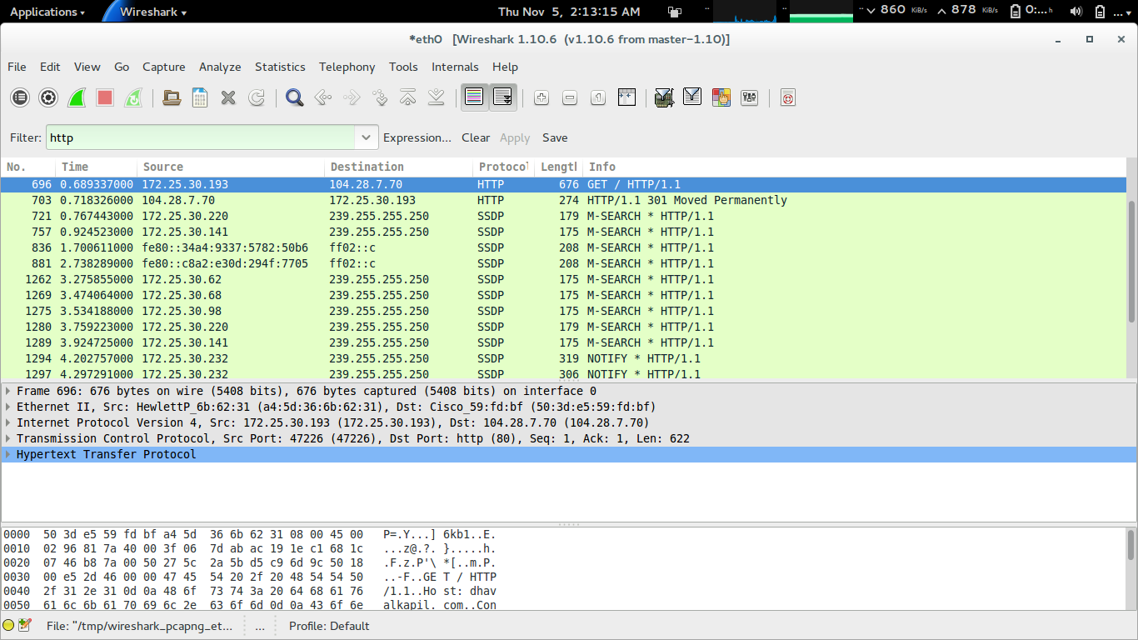Open the Applications system menu

47,12
